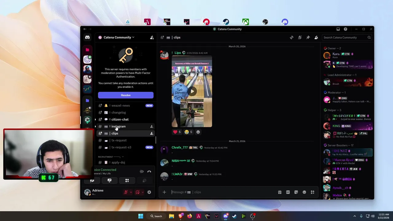The image size is (393, 221).
Task: Open Steam from the Windows taskbar
Action: tap(234, 216)
